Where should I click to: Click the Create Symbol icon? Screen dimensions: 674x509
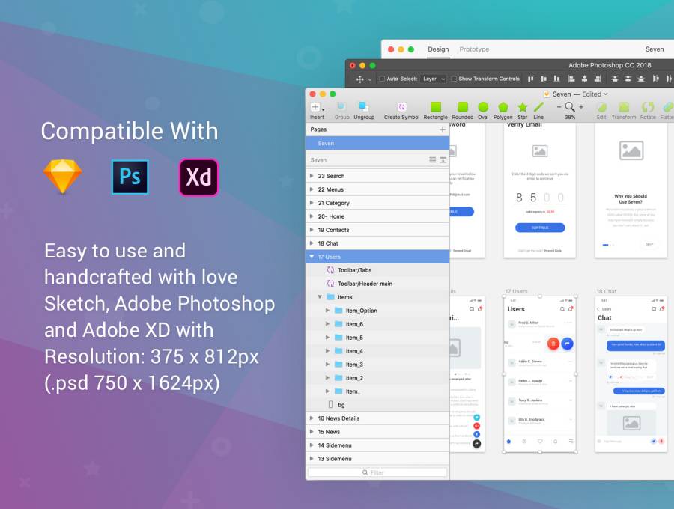[x=401, y=108]
